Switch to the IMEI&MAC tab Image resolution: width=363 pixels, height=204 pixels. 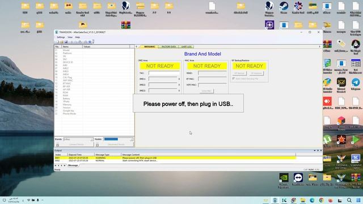click(149, 46)
